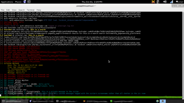Viewport: 184px width, 103px height.
Task: Open the Applications menu
Action: click(x=7, y=2)
